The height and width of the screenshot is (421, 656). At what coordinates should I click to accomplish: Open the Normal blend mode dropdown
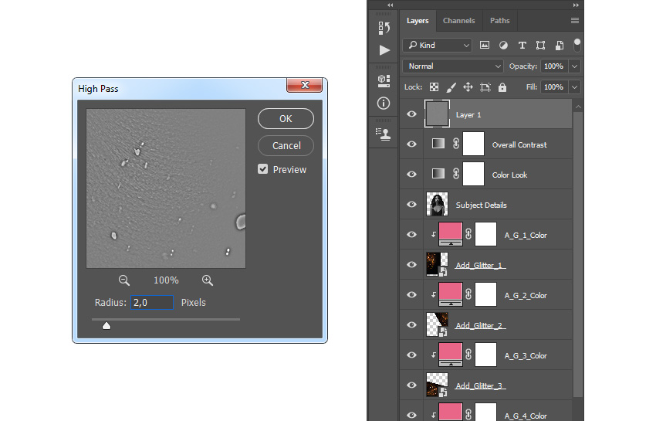tap(453, 66)
